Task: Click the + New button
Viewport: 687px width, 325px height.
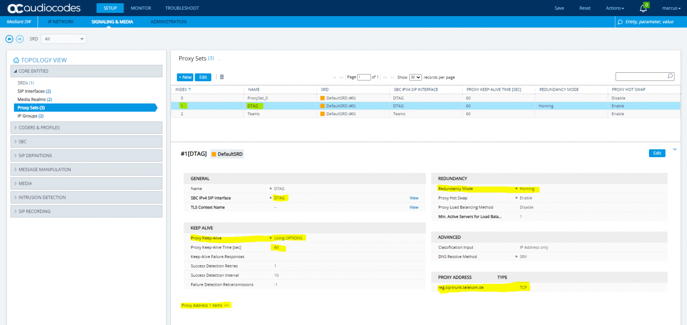Action: pyautogui.click(x=185, y=77)
